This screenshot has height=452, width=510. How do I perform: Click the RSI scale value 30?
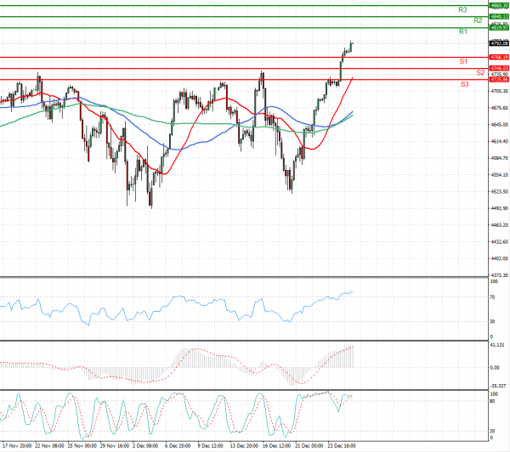tap(492, 322)
